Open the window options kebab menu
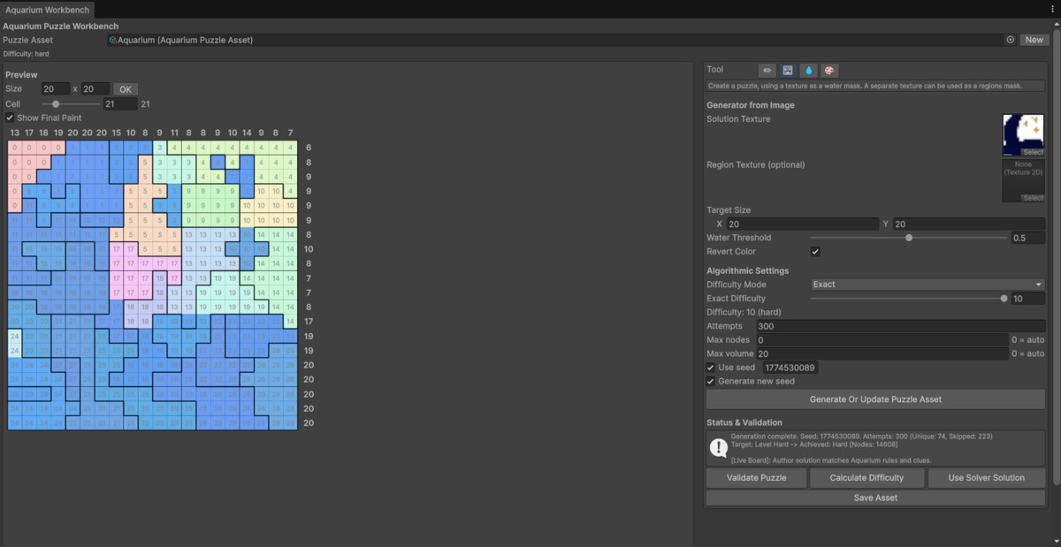This screenshot has width=1061, height=547. pyautogui.click(x=1051, y=9)
